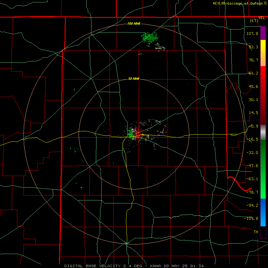Image resolution: width=268 pixels, height=268 pixels.
Task: Select the -94.2 legend value
Action: tap(252, 205)
